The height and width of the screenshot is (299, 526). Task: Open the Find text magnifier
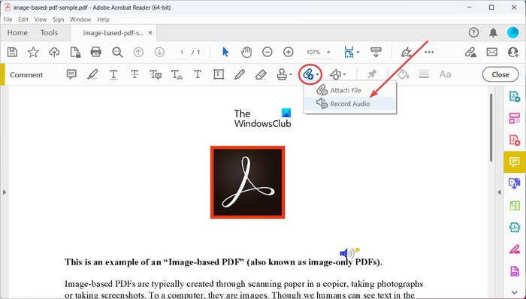(x=117, y=52)
